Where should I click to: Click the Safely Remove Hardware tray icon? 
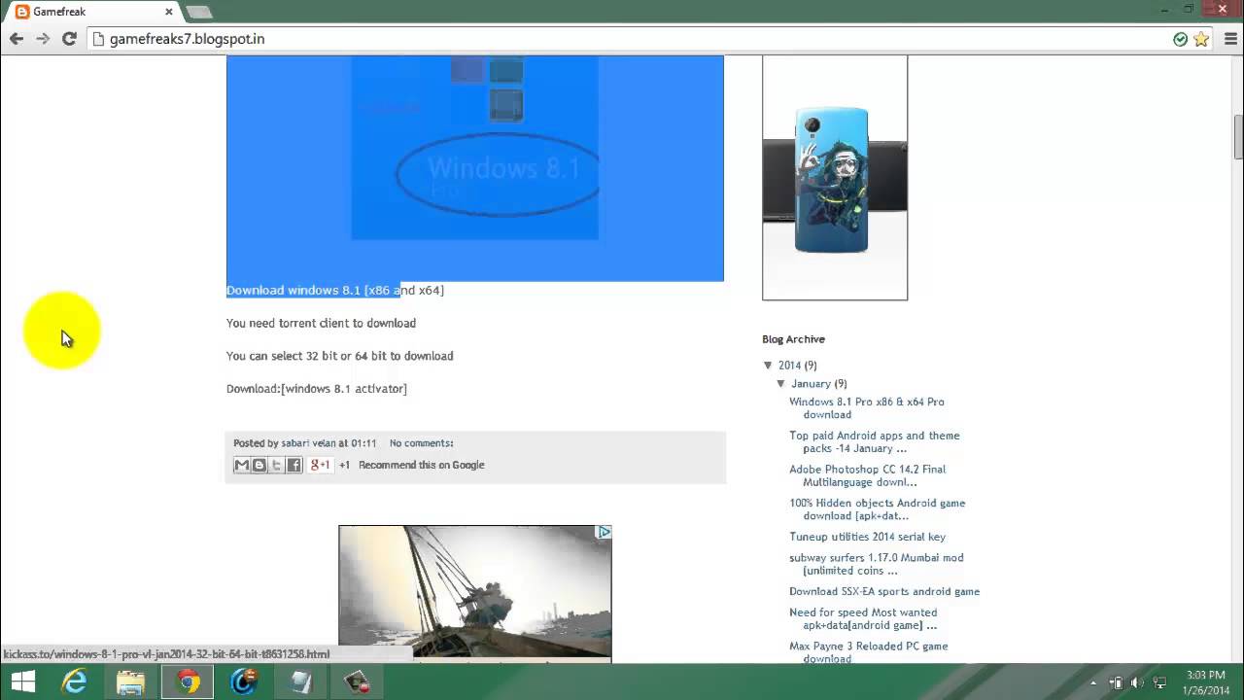pos(1116,682)
